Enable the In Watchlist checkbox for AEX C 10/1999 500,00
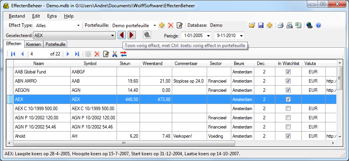349x161 pixels. [287, 109]
